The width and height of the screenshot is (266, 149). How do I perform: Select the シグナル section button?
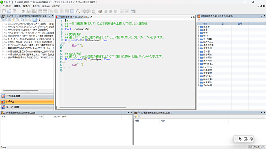(27, 102)
